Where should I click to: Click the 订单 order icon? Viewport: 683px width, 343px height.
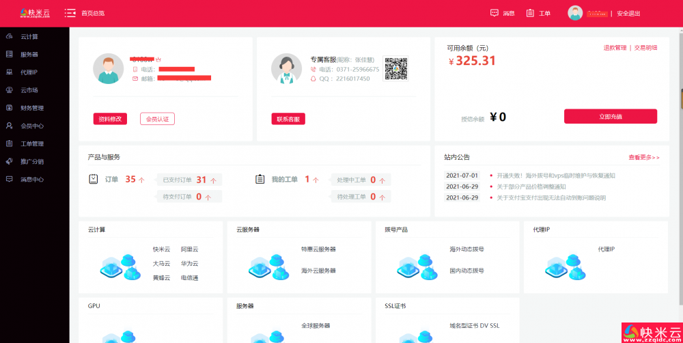[x=93, y=179]
